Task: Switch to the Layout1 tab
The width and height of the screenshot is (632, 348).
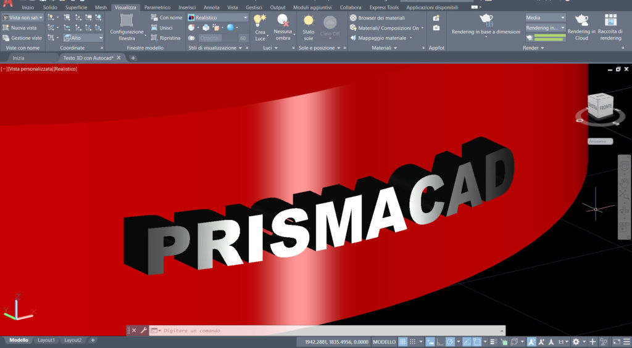Action: 46,341
